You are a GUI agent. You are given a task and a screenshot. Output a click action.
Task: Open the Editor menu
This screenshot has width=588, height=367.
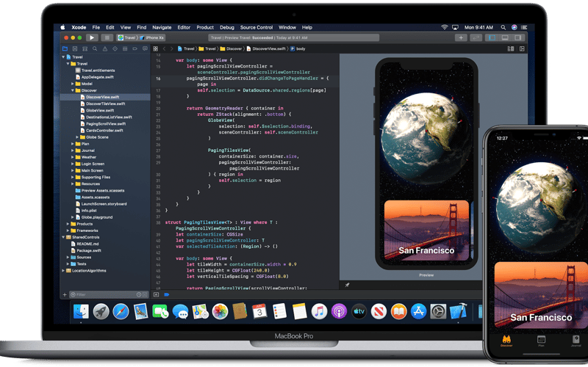point(184,27)
